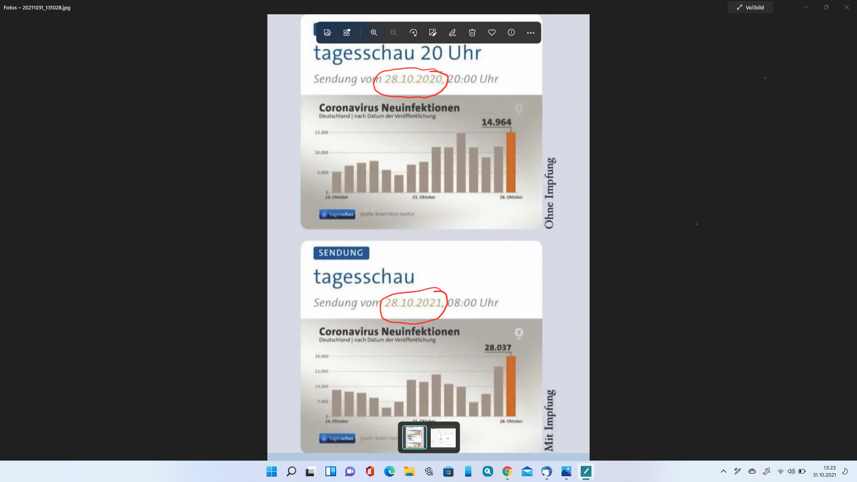Check the battery status icon

tap(802, 471)
